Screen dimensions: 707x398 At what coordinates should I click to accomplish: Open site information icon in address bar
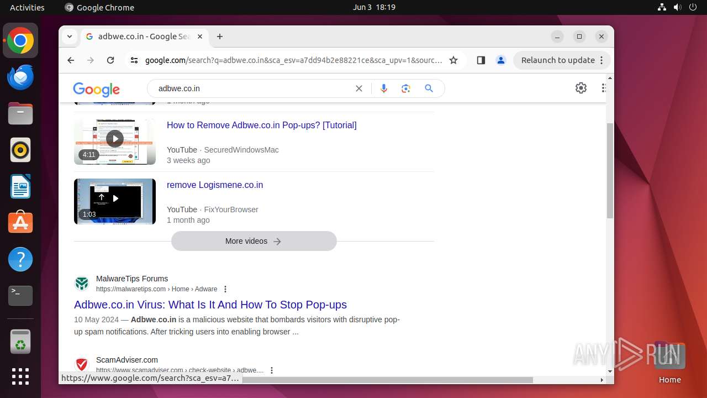pyautogui.click(x=134, y=60)
